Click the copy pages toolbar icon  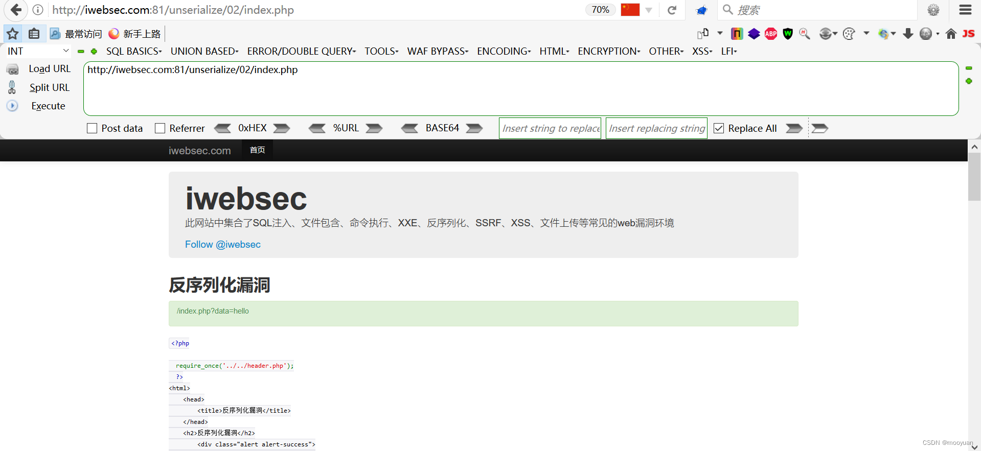coord(703,34)
